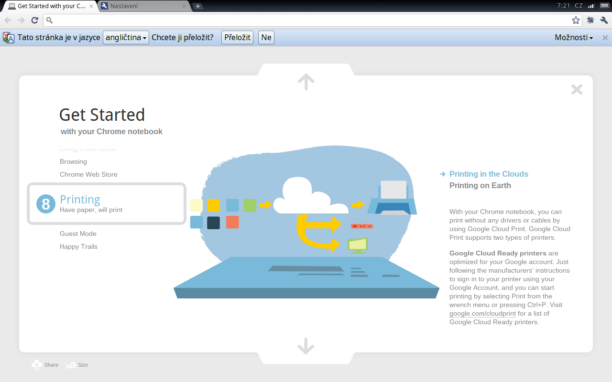Open the Printing on Earth section

480,186
